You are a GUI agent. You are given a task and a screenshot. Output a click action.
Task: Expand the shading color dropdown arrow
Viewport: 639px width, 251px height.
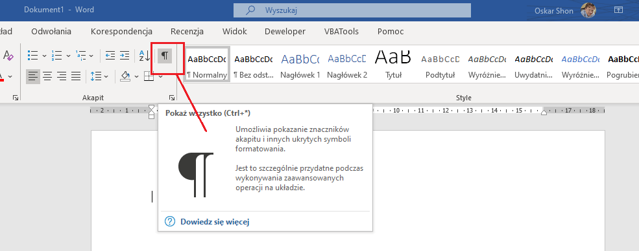tap(136, 76)
